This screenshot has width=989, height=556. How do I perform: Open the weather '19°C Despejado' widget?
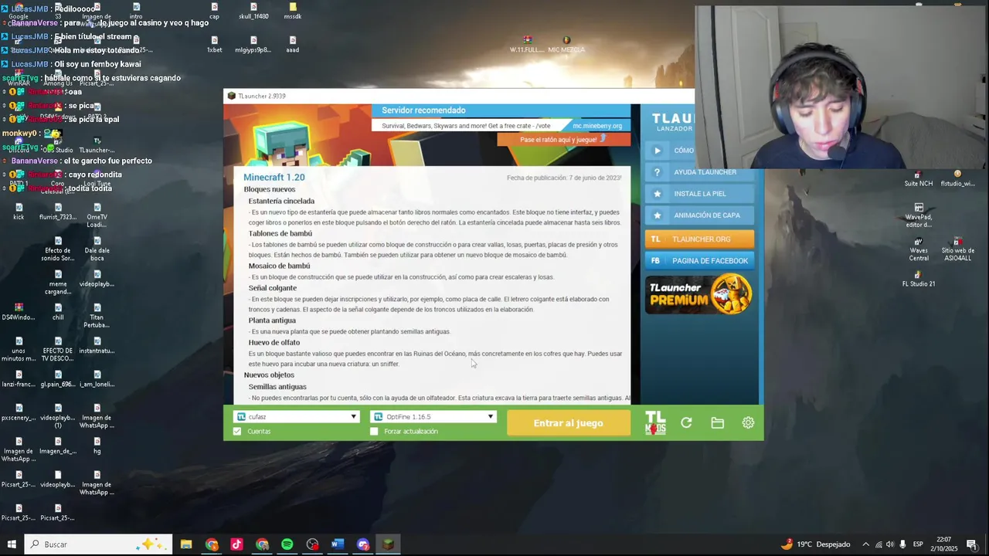(x=816, y=544)
